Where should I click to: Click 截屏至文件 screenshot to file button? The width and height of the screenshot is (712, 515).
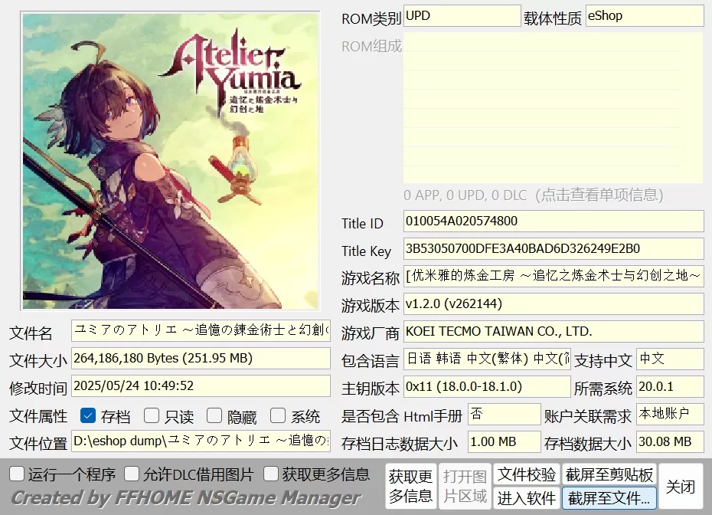[x=609, y=498]
